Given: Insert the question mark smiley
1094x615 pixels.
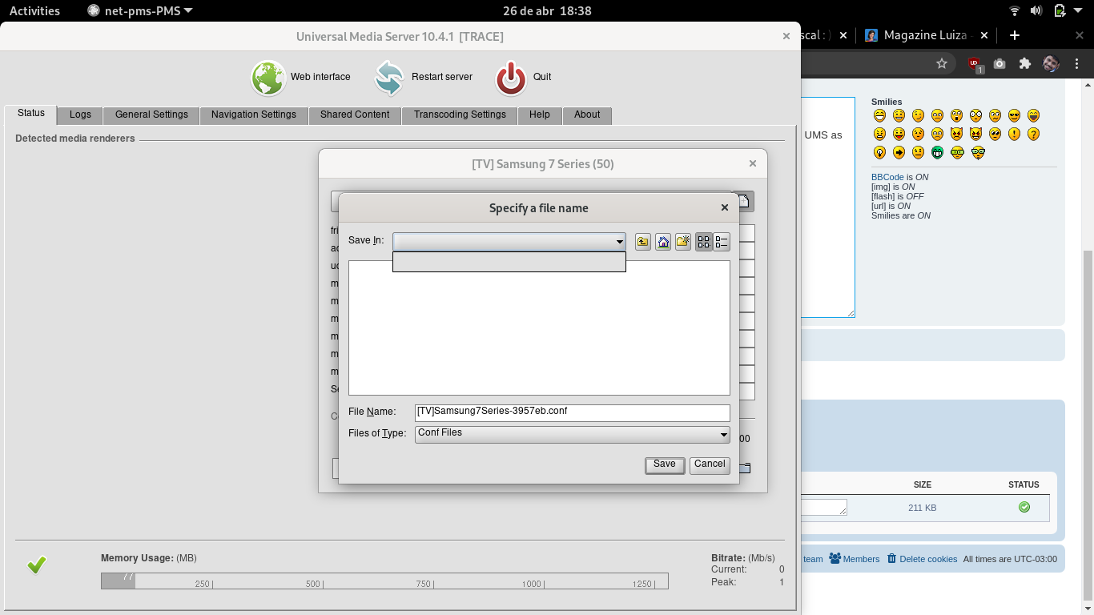Looking at the screenshot, I should pos(1033,134).
